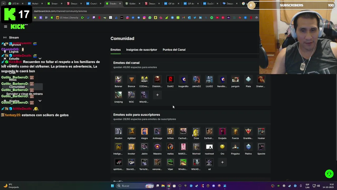Click the nootnoot emote
This screenshot has width=337, height=190.
[x=209, y=147]
